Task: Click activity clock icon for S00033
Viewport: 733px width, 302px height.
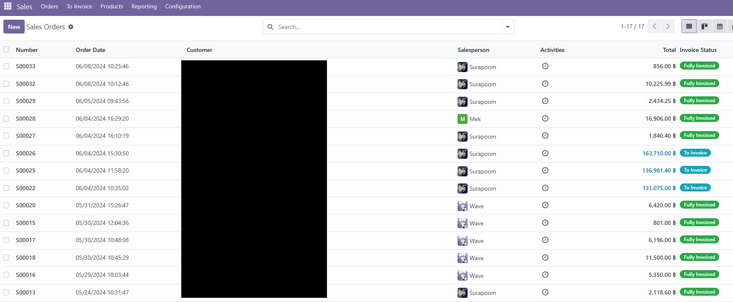Action: [545, 66]
